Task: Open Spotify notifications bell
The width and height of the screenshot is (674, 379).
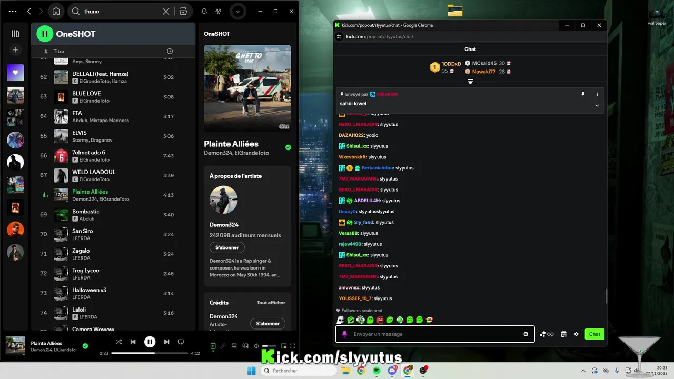Action: point(204,11)
